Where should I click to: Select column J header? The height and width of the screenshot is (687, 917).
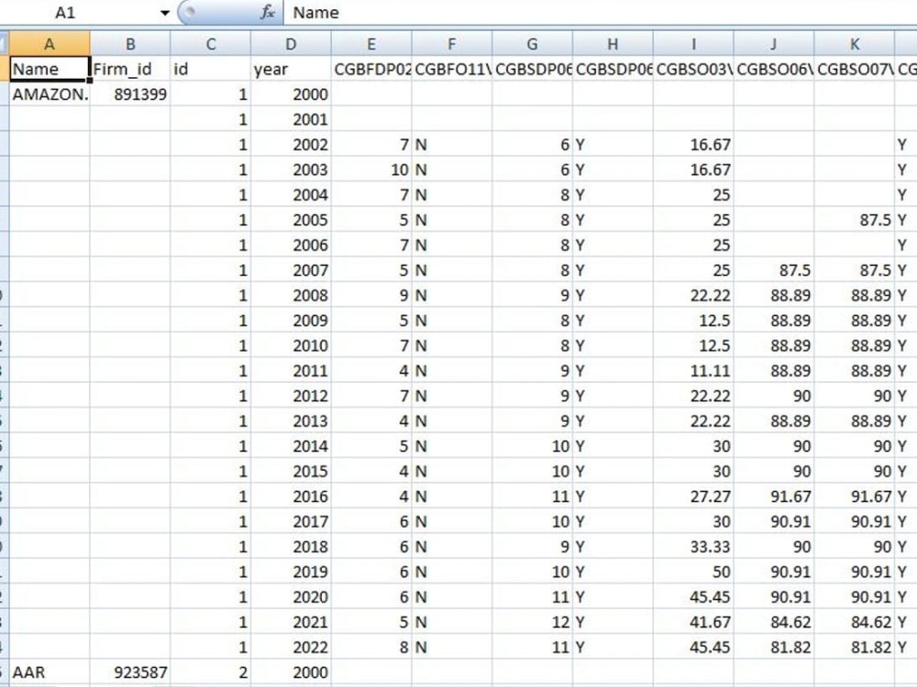click(x=774, y=44)
